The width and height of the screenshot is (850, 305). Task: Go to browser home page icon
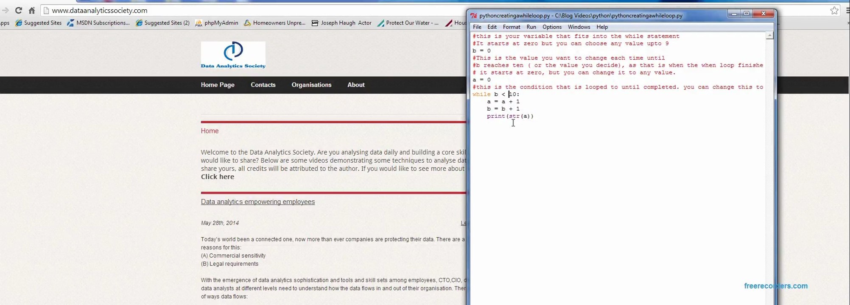32,10
